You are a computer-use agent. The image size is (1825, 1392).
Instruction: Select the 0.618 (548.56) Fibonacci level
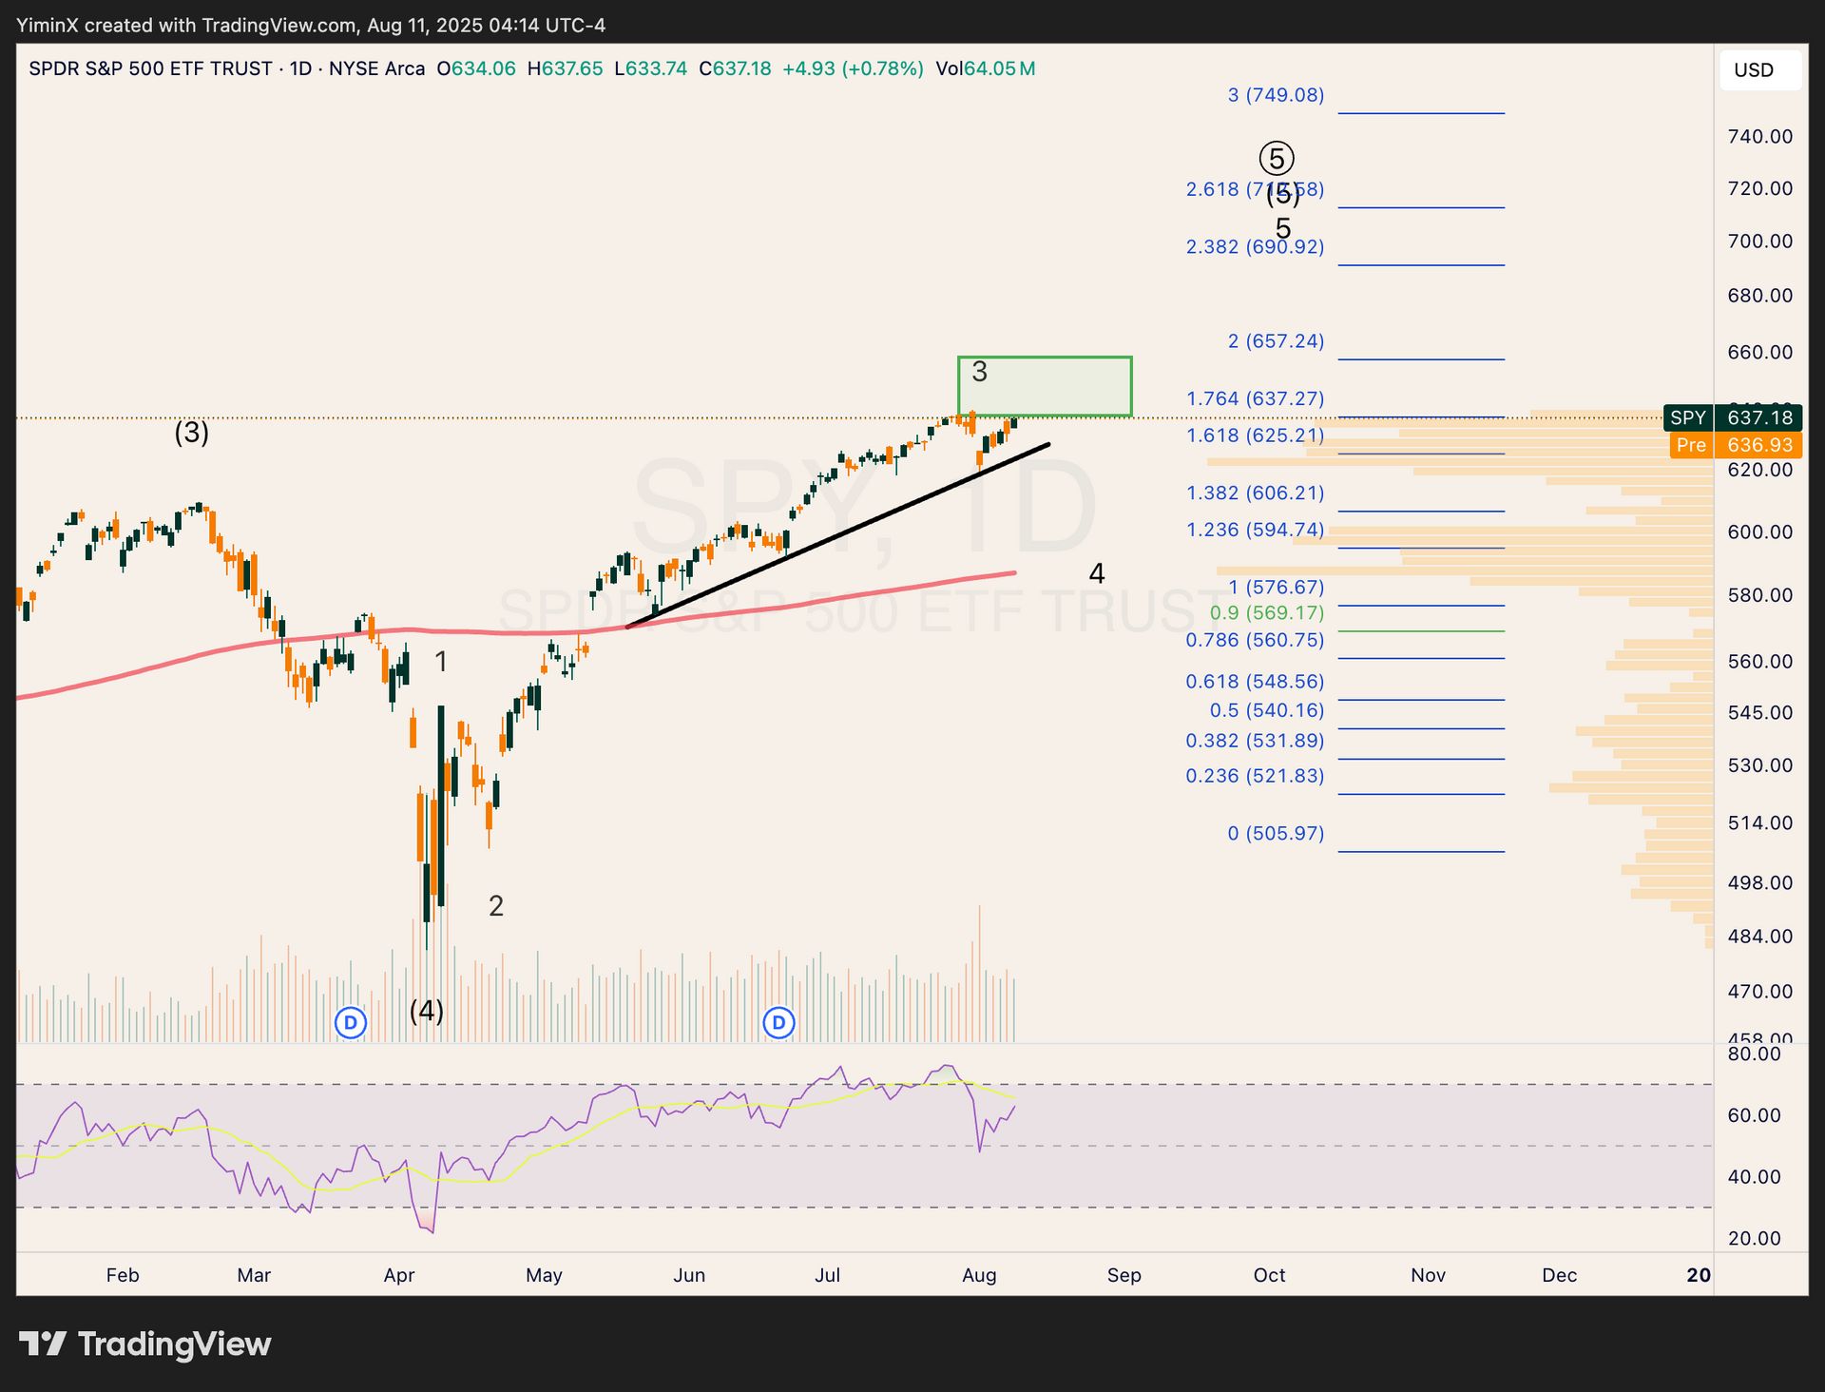click(1255, 681)
